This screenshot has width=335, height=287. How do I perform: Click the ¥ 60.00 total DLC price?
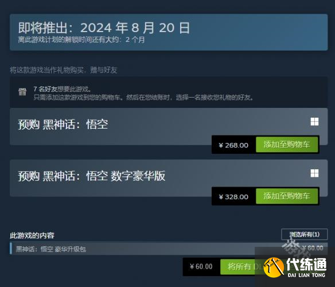coord(201,267)
